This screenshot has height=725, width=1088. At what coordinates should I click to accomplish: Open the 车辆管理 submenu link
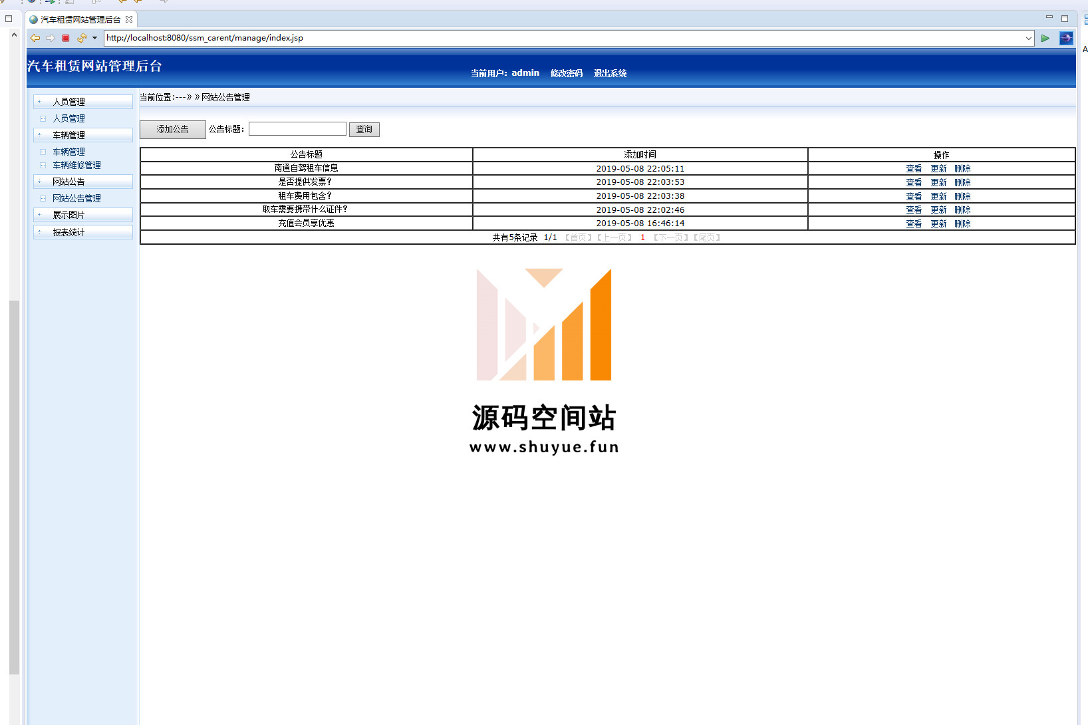pyautogui.click(x=69, y=152)
